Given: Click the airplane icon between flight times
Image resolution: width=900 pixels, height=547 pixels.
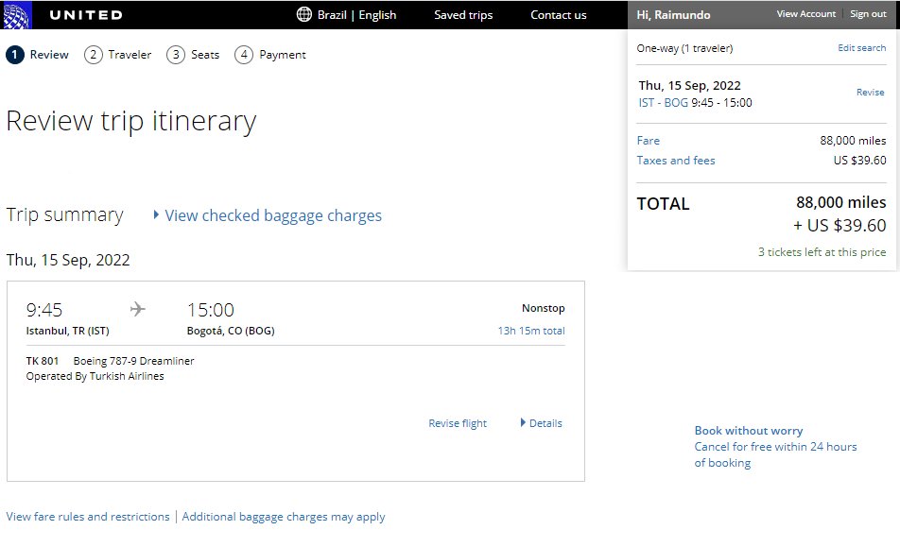Looking at the screenshot, I should click(138, 310).
